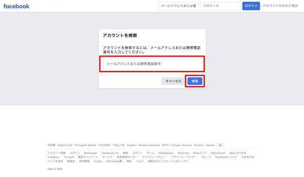Image resolution: width=304 pixels, height=177 pixels.
Task: Select Français (France) language
Action: click(x=181, y=145)
